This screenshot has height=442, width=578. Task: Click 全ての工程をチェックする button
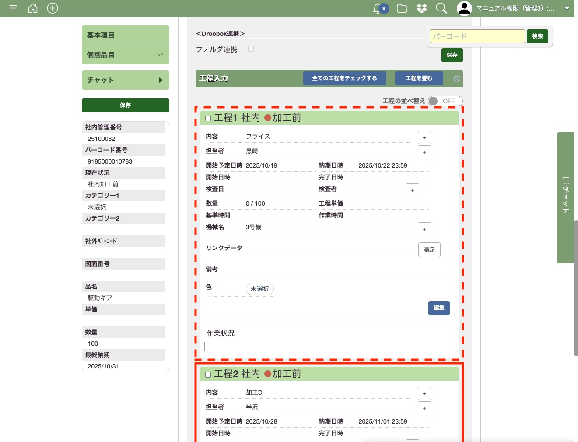coord(344,78)
